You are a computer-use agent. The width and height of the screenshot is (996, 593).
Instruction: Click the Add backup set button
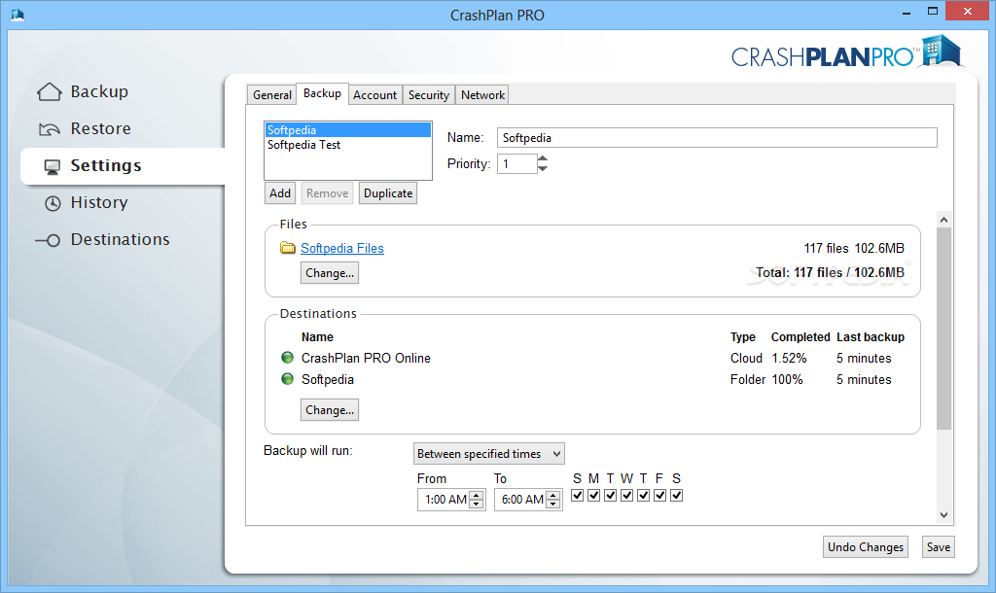(280, 193)
